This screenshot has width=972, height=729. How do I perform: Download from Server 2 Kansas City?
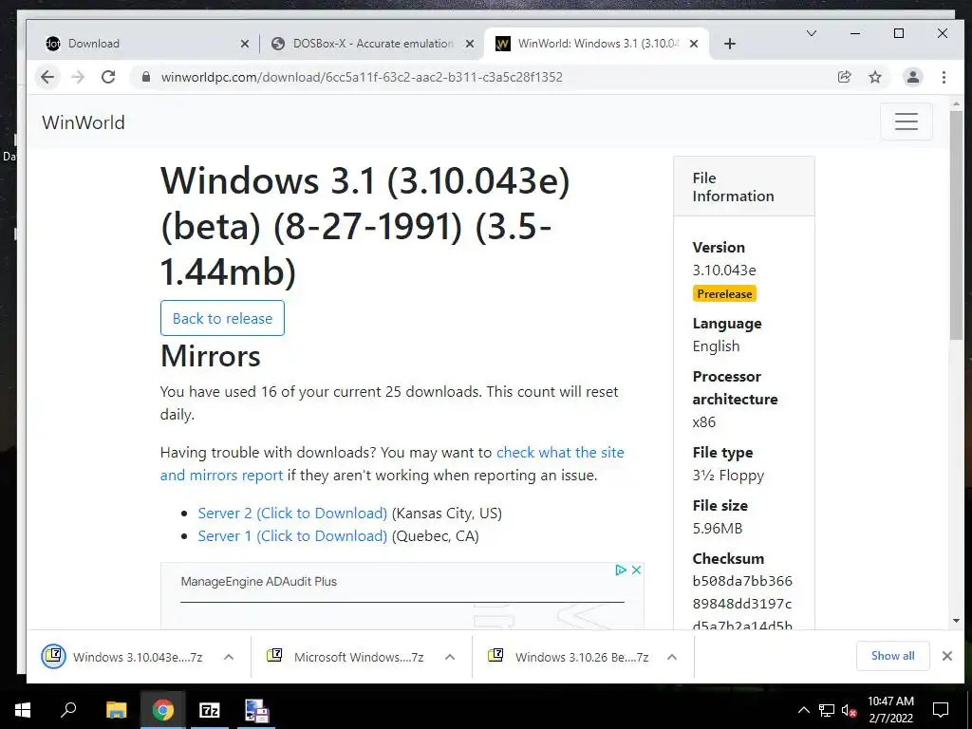[x=292, y=514]
